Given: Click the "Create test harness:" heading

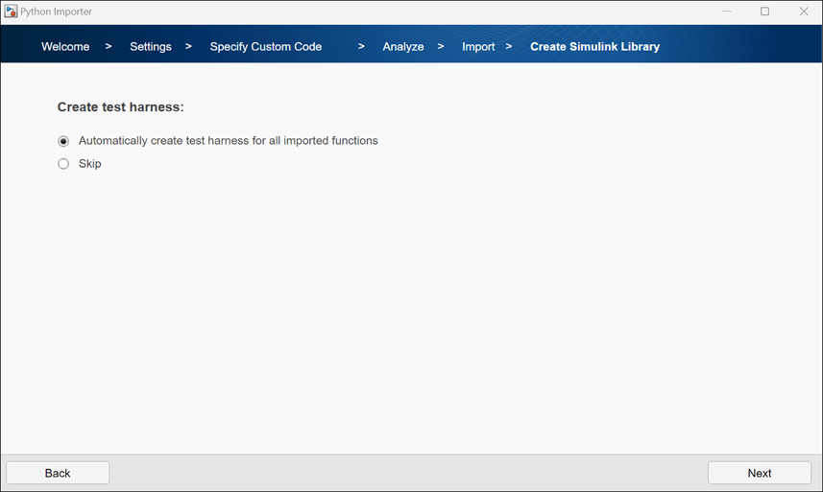Looking at the screenshot, I should (x=120, y=107).
